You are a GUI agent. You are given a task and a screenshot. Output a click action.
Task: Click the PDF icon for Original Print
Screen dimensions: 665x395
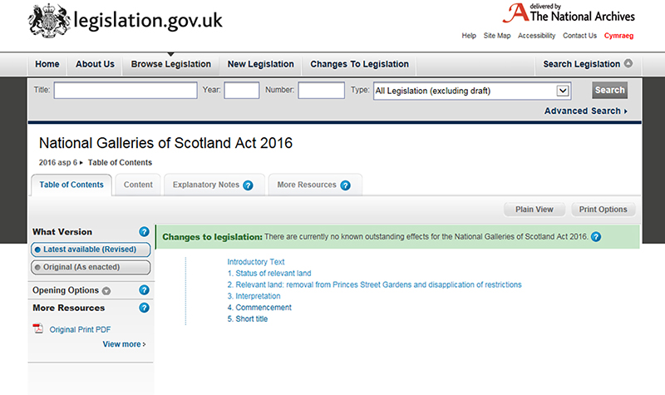38,328
